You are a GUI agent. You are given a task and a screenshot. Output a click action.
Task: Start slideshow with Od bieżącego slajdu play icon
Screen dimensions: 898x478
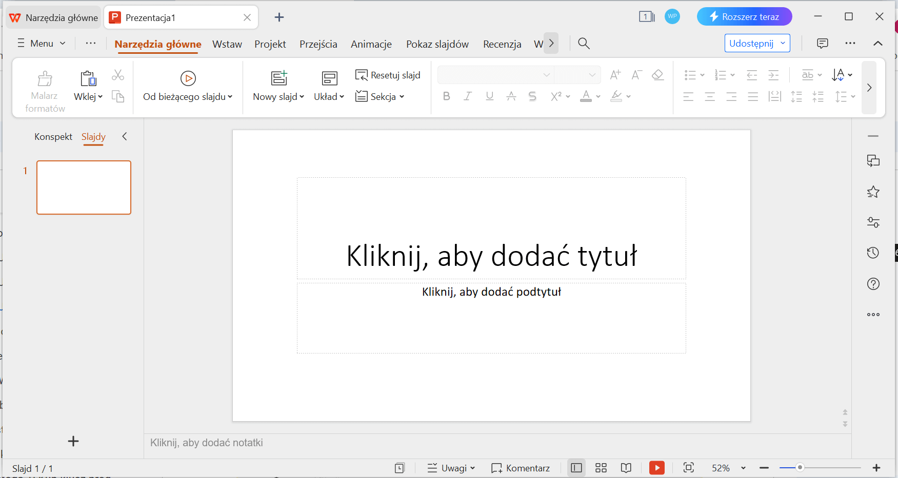188,78
